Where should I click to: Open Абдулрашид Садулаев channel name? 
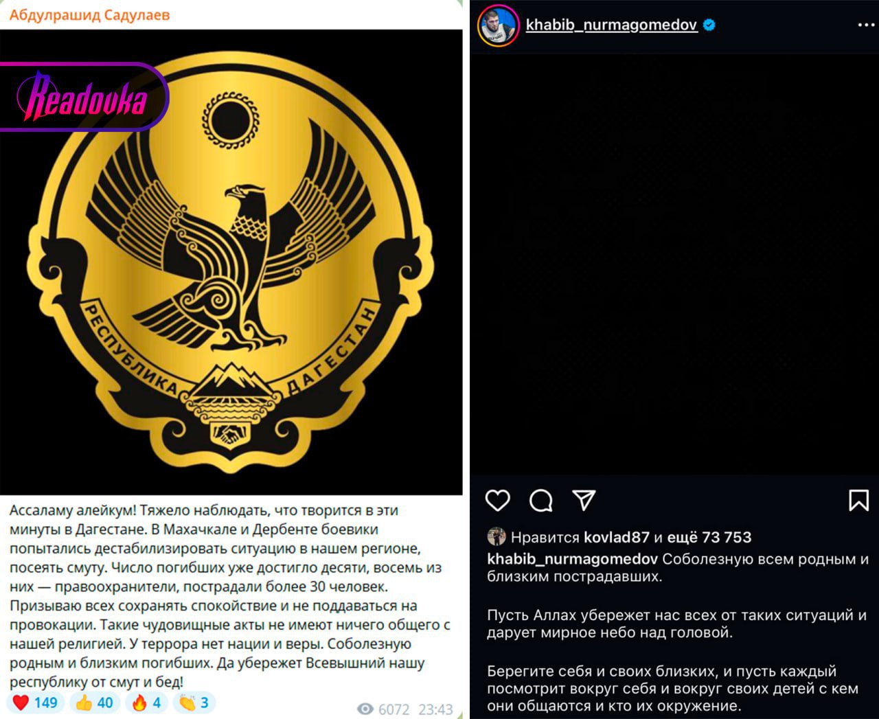point(89,15)
